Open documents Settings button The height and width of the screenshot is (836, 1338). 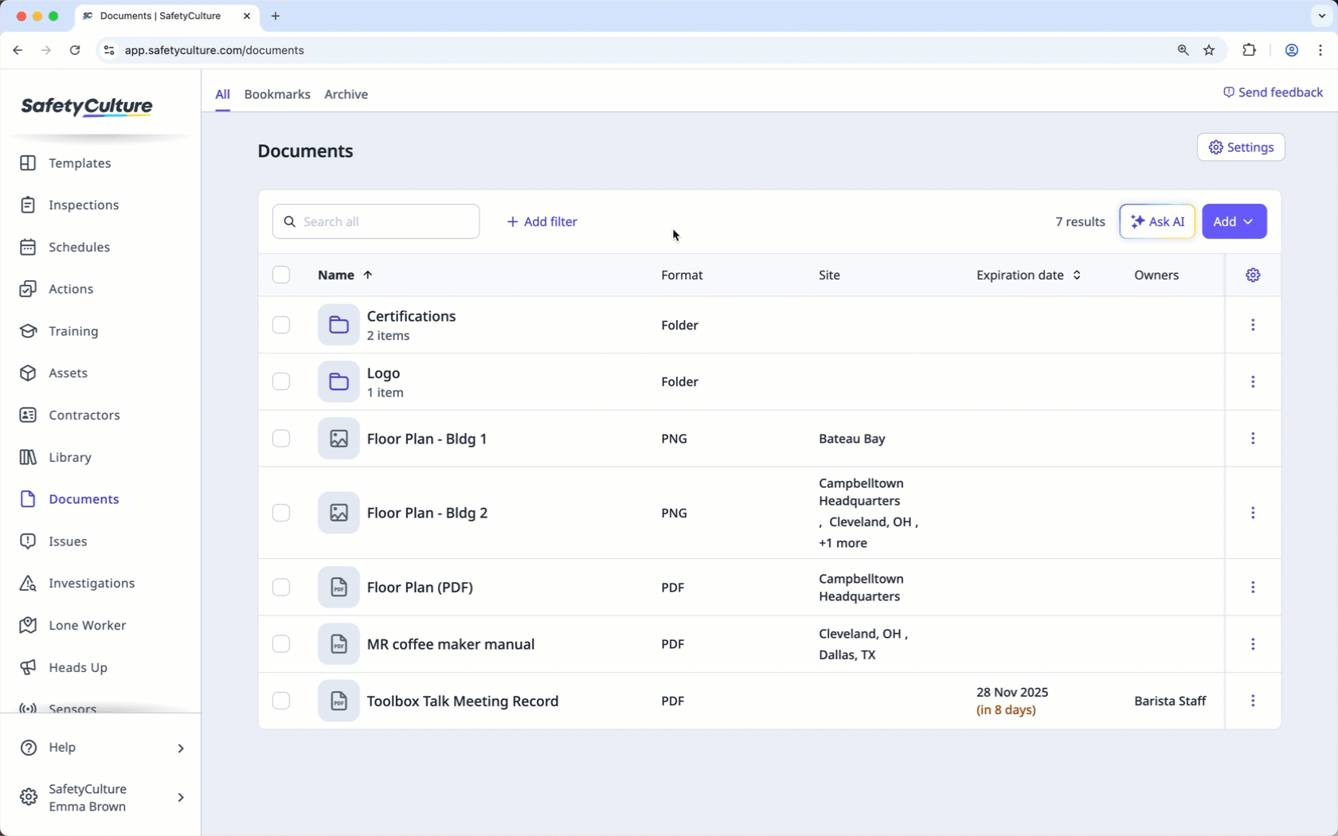point(1241,147)
